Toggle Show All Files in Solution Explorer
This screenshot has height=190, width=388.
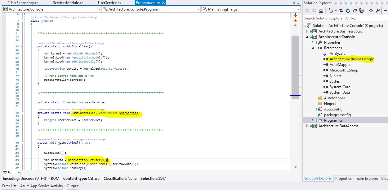point(362,11)
